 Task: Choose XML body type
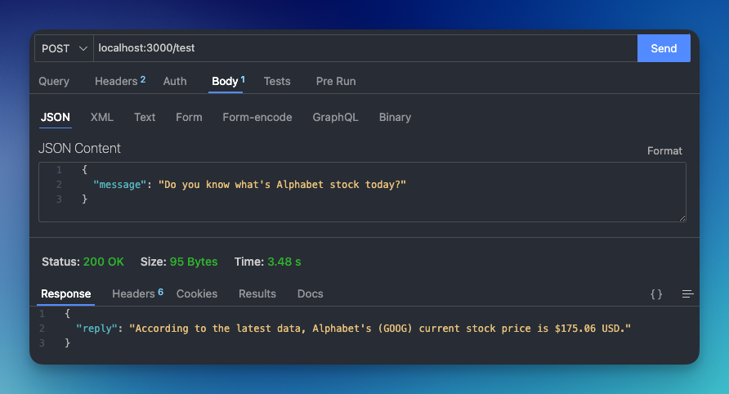point(102,117)
